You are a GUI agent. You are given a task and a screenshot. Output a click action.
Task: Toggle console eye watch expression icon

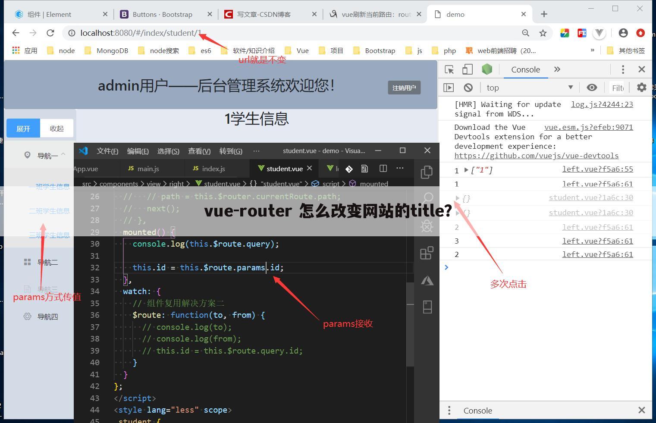(x=591, y=87)
